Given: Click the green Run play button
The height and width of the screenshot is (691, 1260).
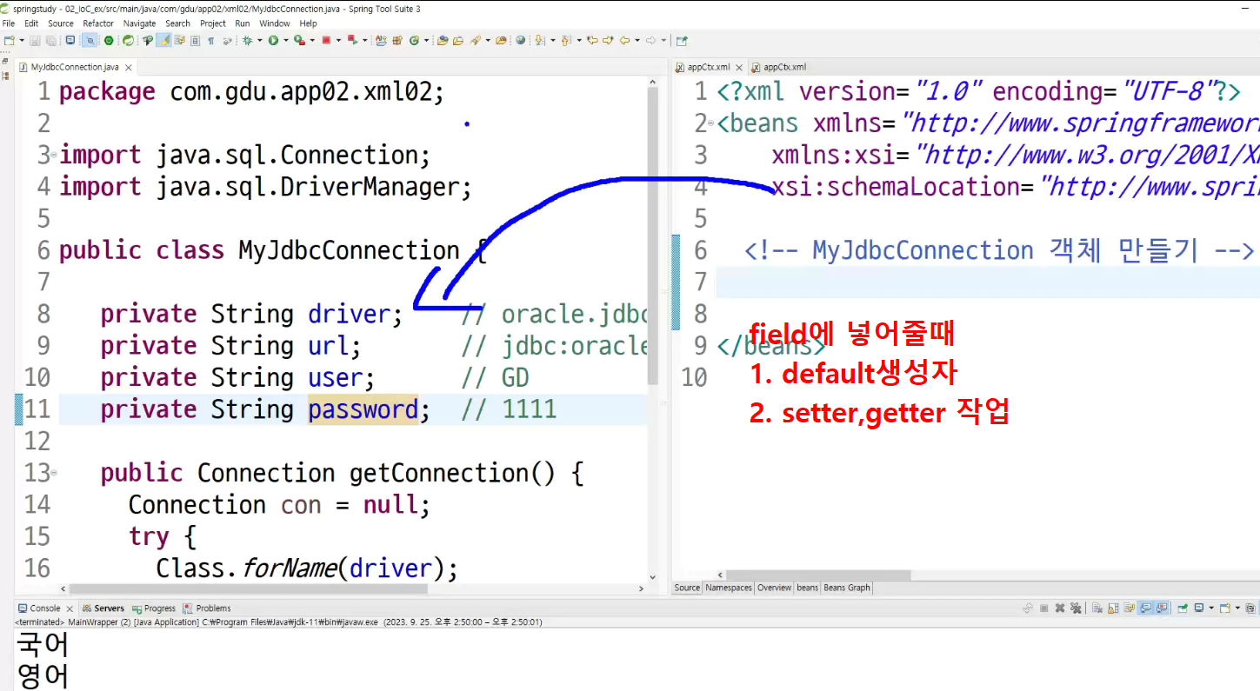Looking at the screenshot, I should point(273,40).
